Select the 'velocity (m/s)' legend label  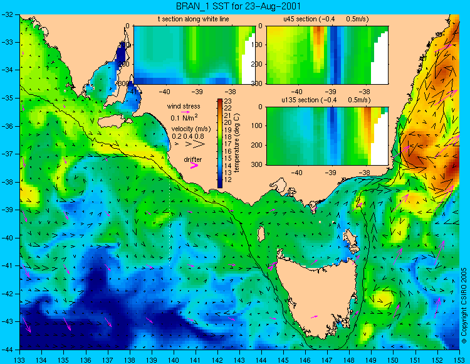tap(191, 129)
